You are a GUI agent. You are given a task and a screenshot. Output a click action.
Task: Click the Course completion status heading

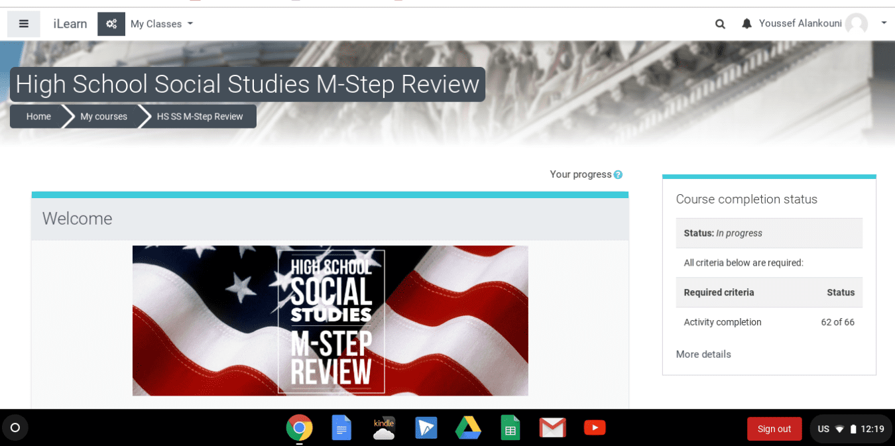click(x=746, y=199)
